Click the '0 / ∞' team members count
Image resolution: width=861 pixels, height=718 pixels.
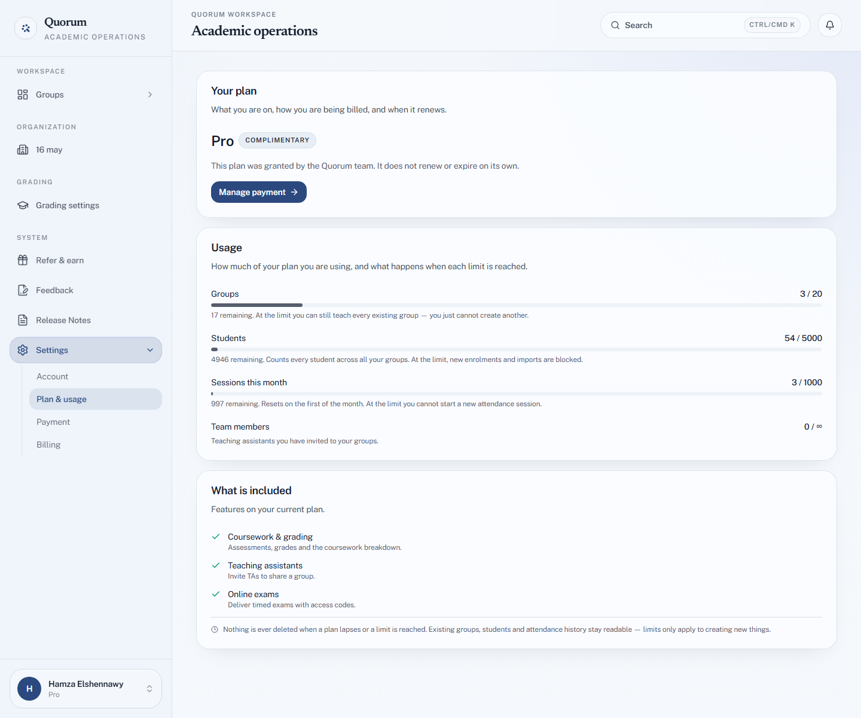point(813,427)
